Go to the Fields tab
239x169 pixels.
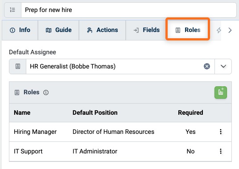pos(146,30)
